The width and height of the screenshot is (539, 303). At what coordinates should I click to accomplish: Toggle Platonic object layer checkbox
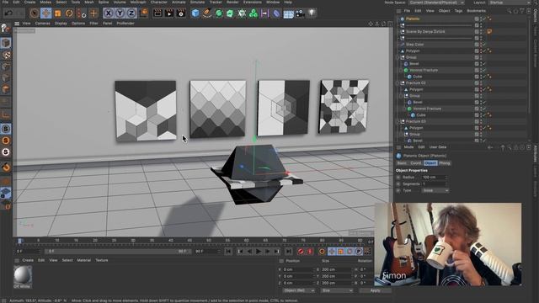pyautogui.click(x=477, y=19)
